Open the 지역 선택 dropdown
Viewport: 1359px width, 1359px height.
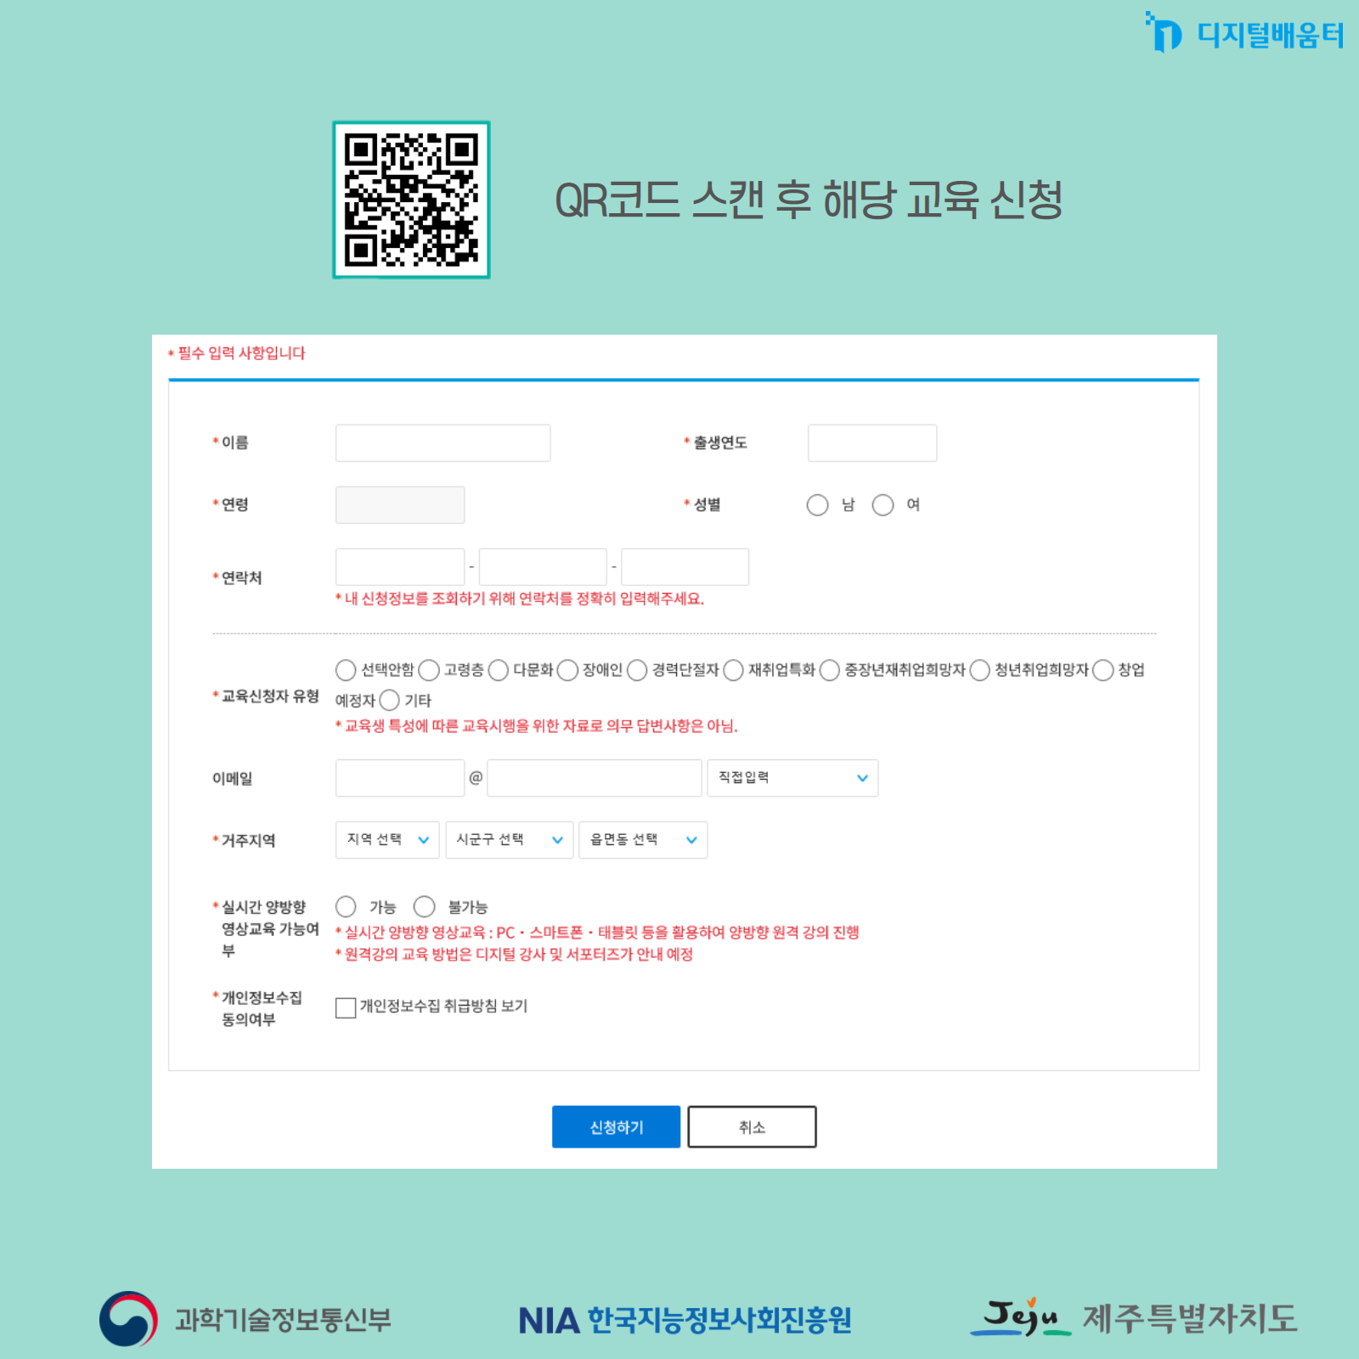[x=387, y=840]
